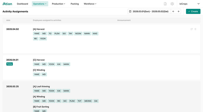
Task: Select date 2026.04.02
Action: point(13,29)
